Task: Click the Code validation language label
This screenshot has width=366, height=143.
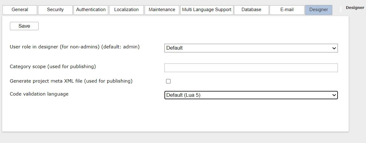Action: click(x=39, y=94)
